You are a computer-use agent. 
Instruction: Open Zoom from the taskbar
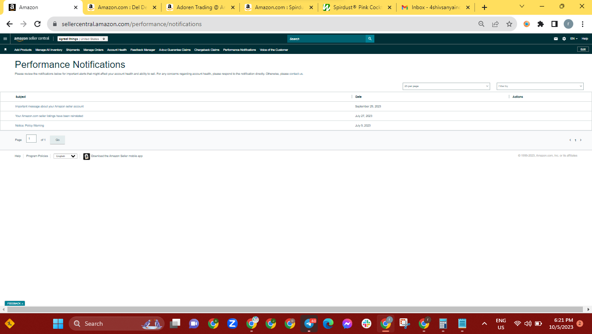click(x=232, y=324)
